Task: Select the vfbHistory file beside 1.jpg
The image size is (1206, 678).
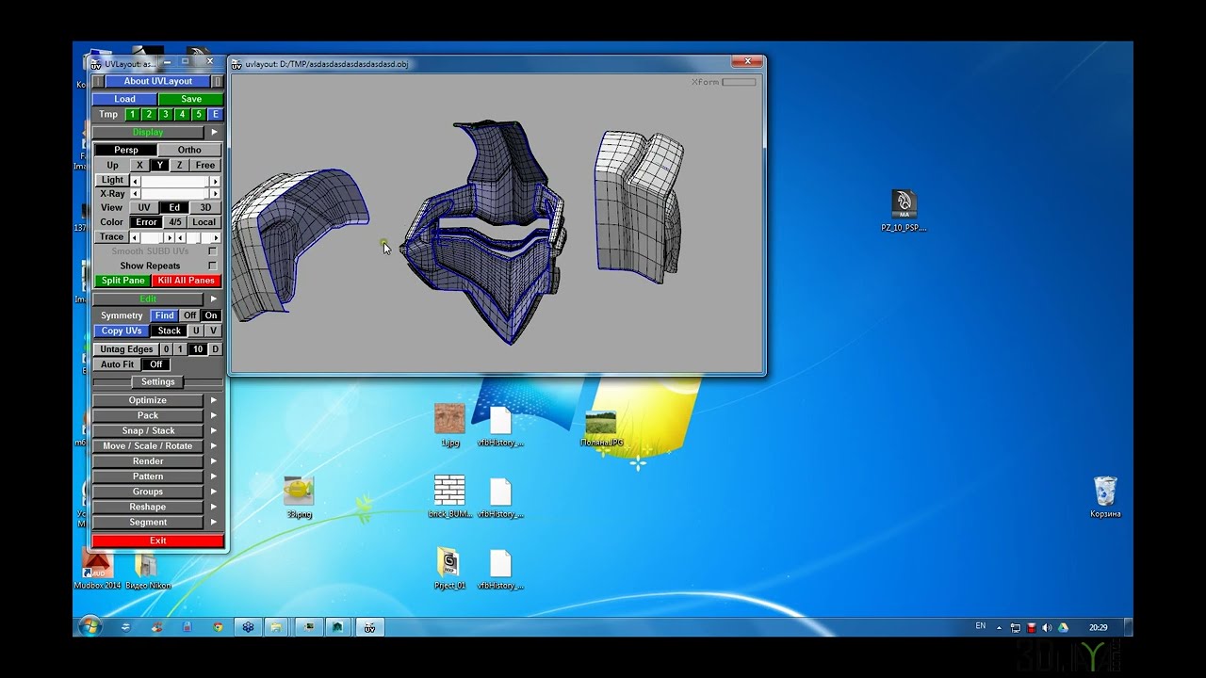Action: point(500,426)
